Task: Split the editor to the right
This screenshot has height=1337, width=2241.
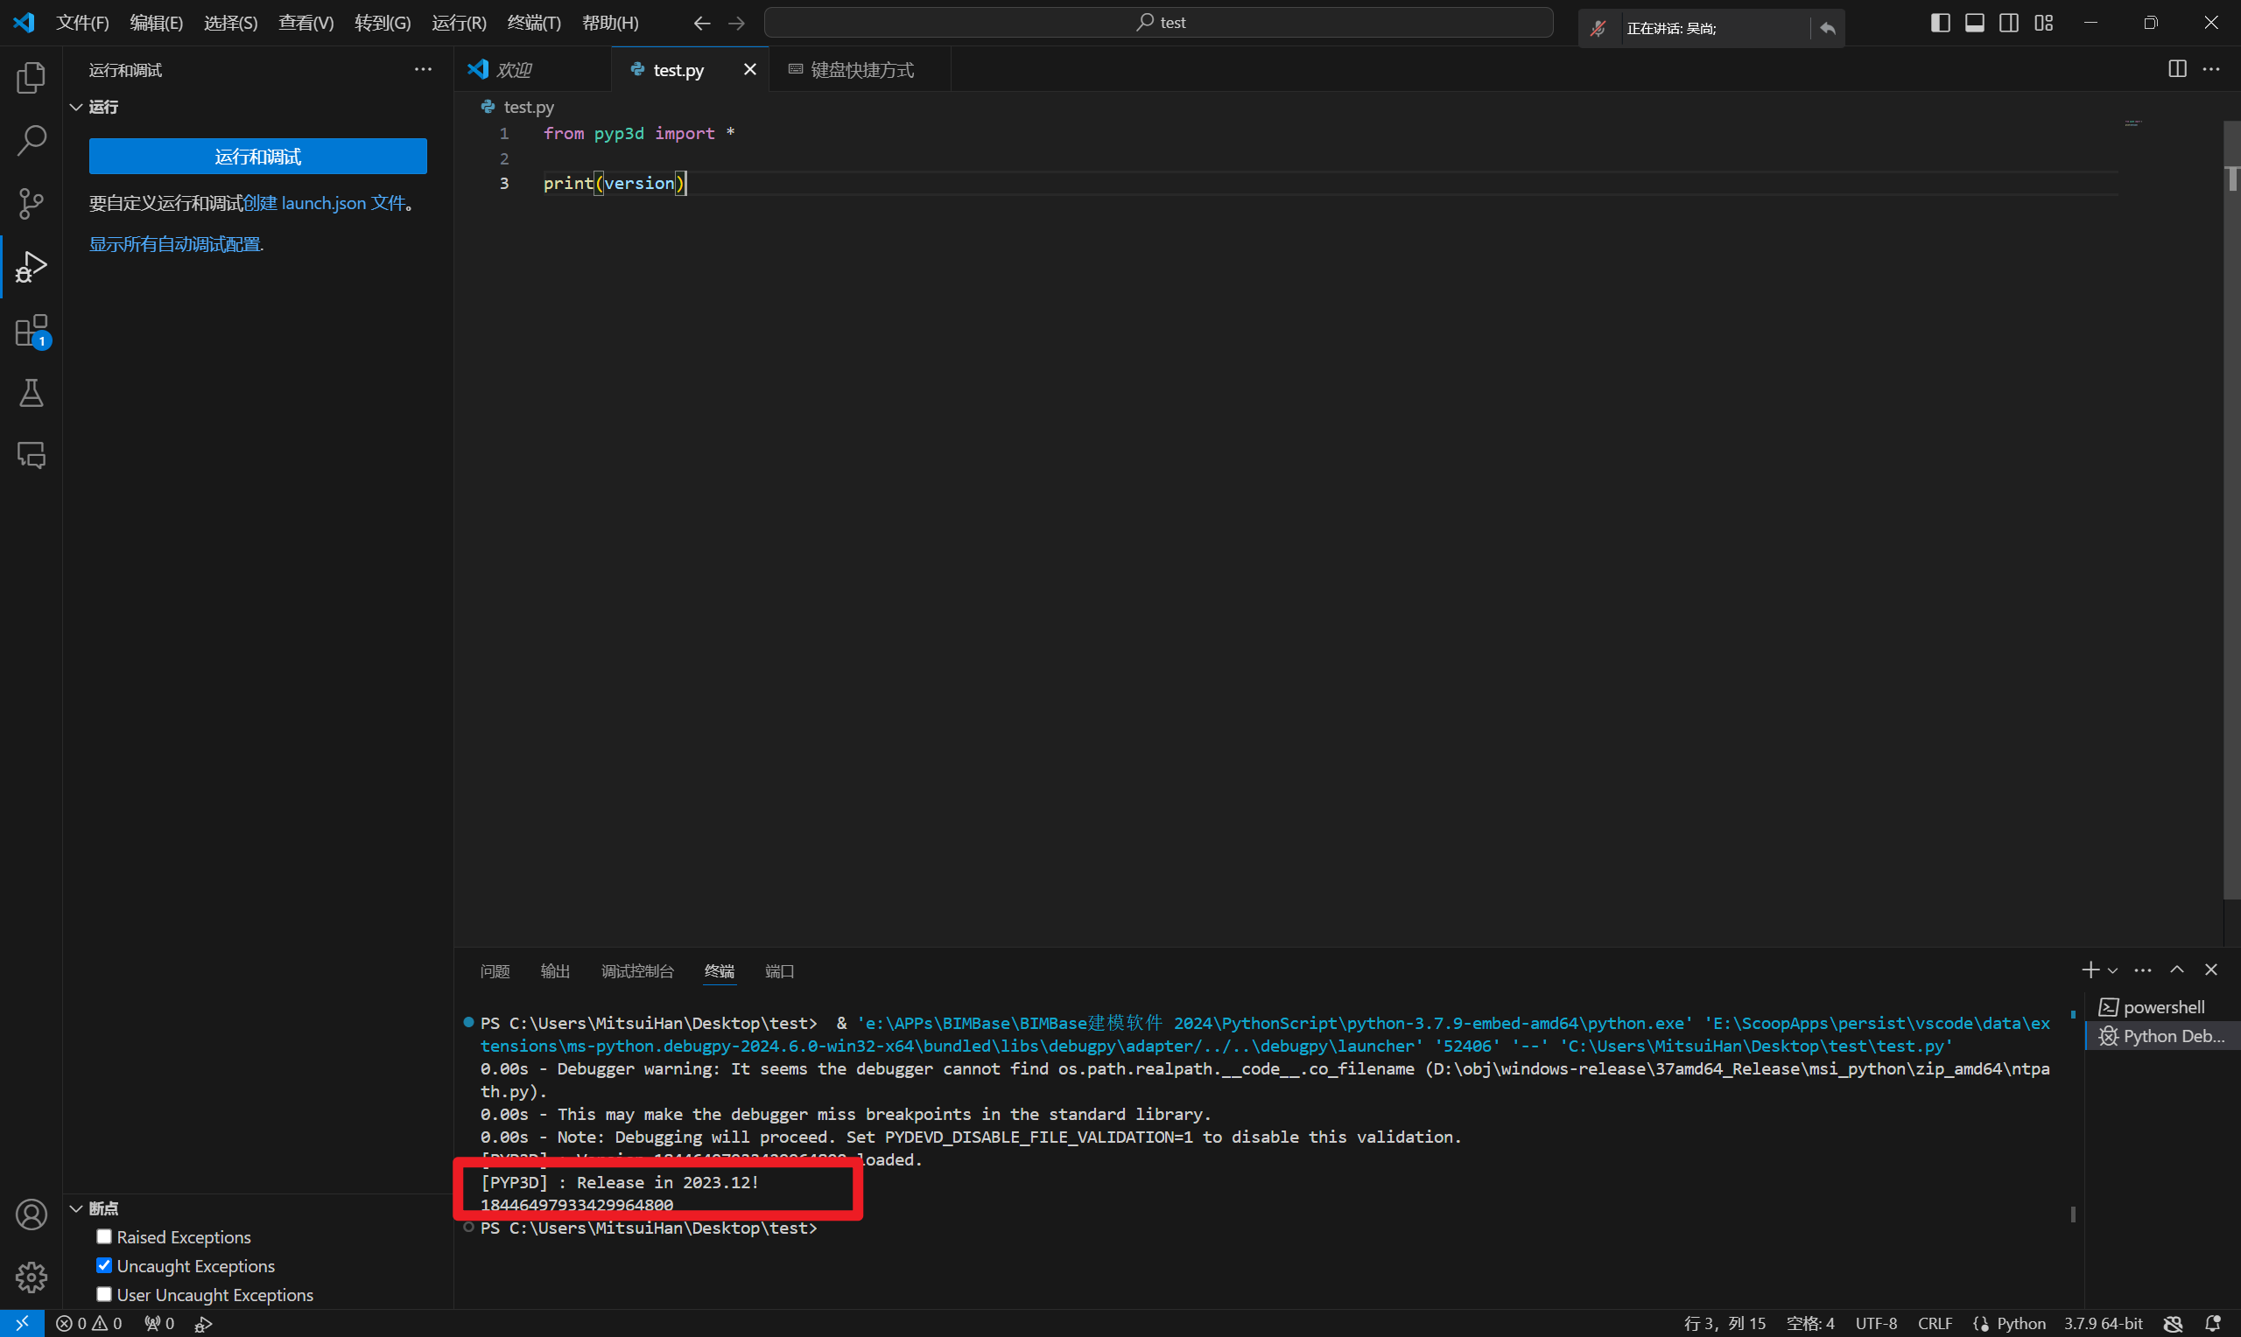Action: [2177, 69]
